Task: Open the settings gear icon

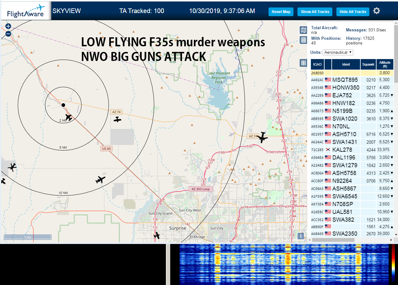Action: [x=377, y=11]
